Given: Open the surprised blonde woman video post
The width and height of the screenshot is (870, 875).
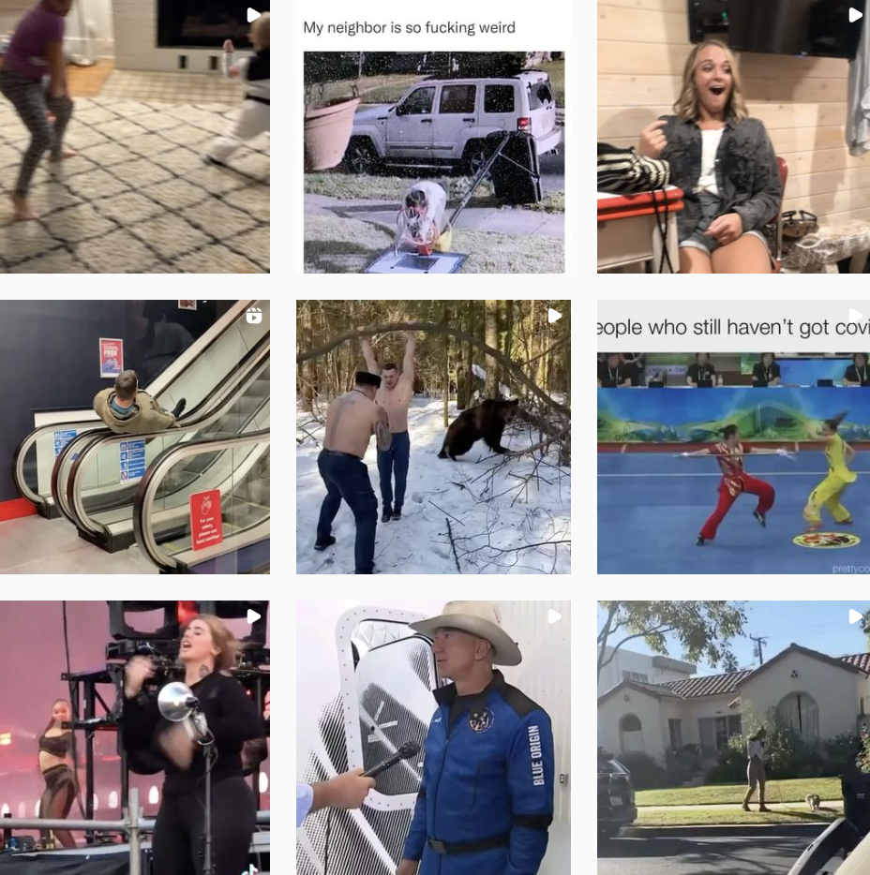Looking at the screenshot, I should [734, 137].
